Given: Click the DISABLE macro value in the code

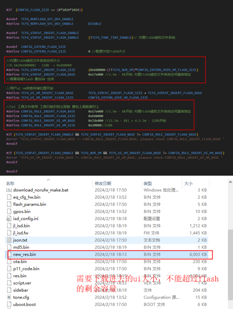Looking at the screenshot, I should (x=95, y=24).
